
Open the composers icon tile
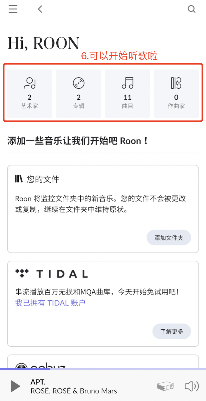point(176,82)
